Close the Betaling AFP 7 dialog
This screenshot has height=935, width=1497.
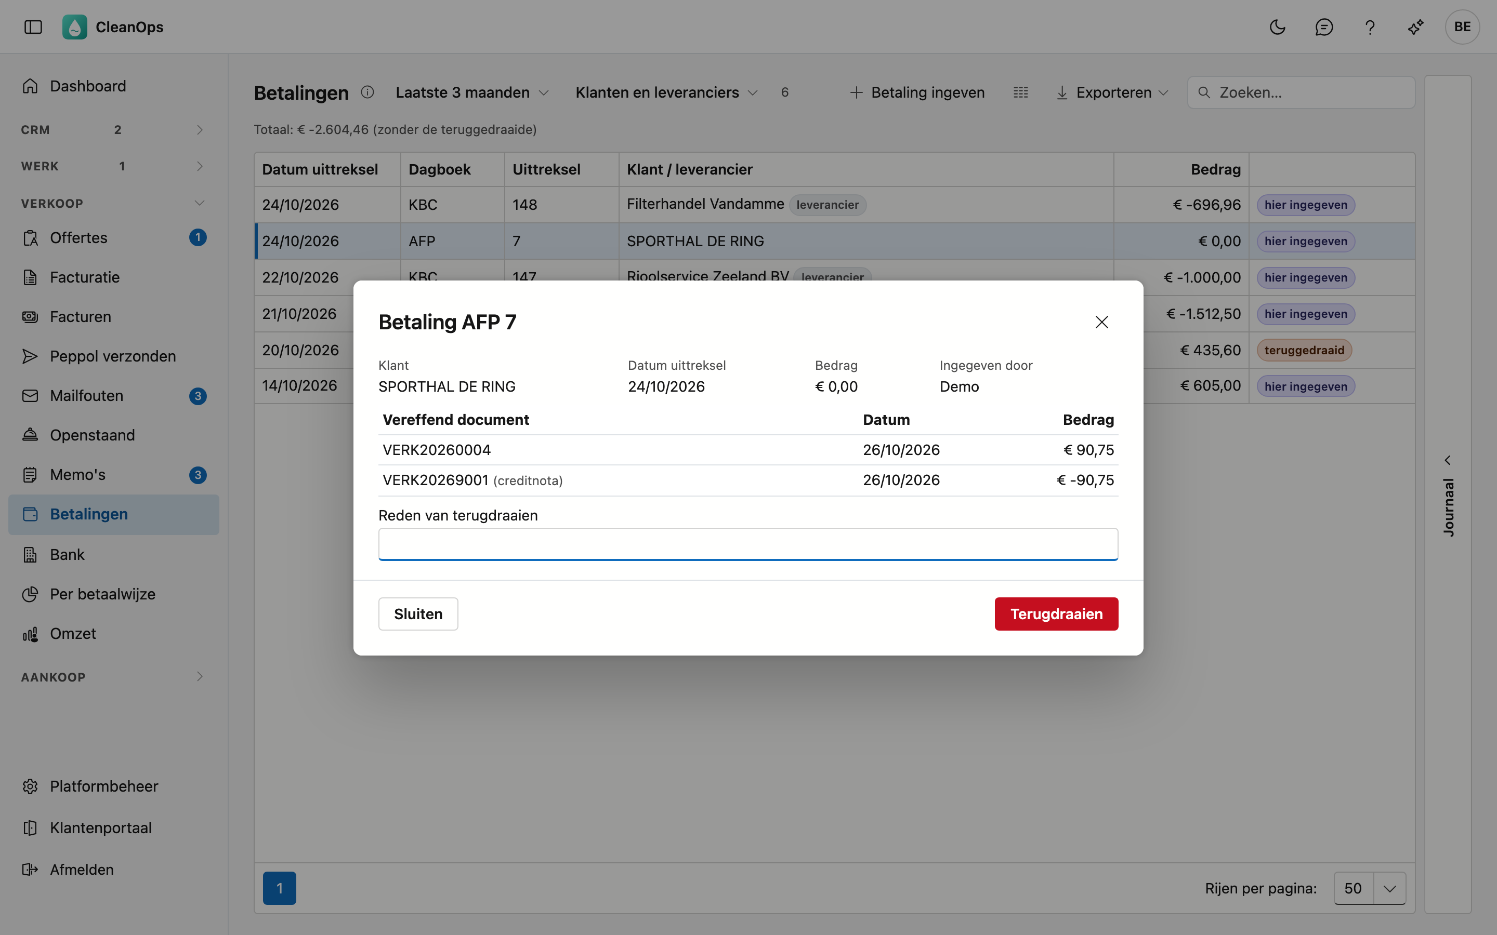click(1102, 322)
